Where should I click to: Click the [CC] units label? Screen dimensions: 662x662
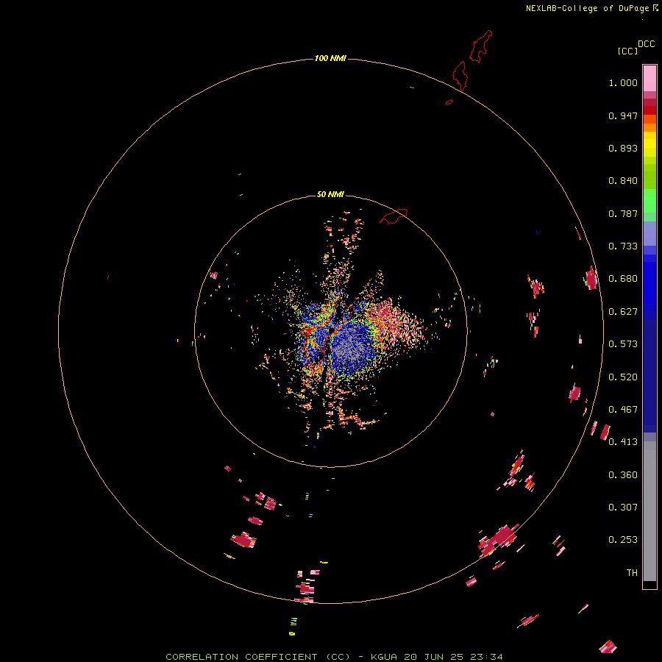coord(627,51)
